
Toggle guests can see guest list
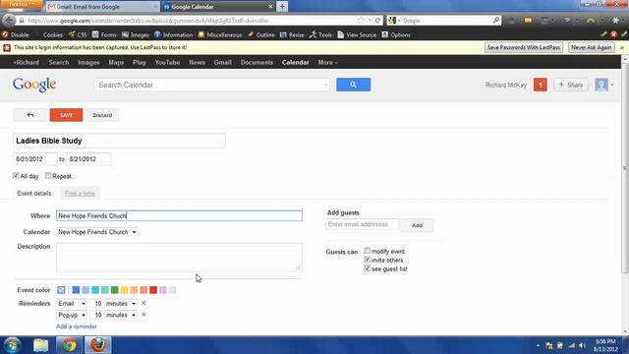click(x=367, y=268)
